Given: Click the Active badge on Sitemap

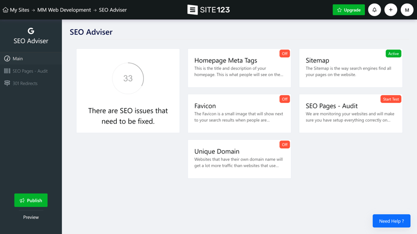Looking at the screenshot, I should pos(394,54).
